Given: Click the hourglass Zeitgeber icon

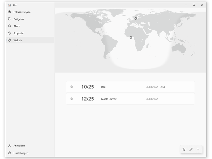Looking at the screenshot, I should click(9, 19).
